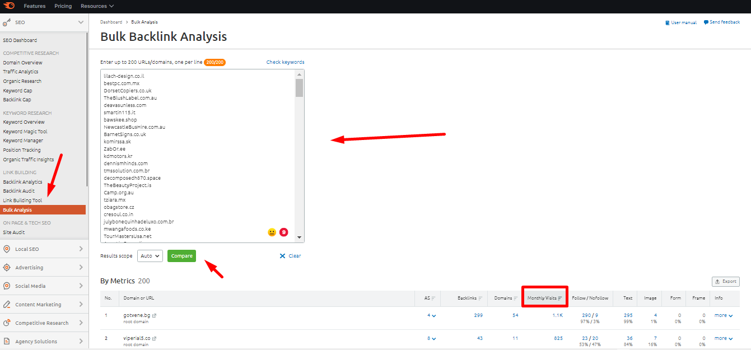Click the green Compare button
Image resolution: width=751 pixels, height=350 pixels.
(182, 256)
